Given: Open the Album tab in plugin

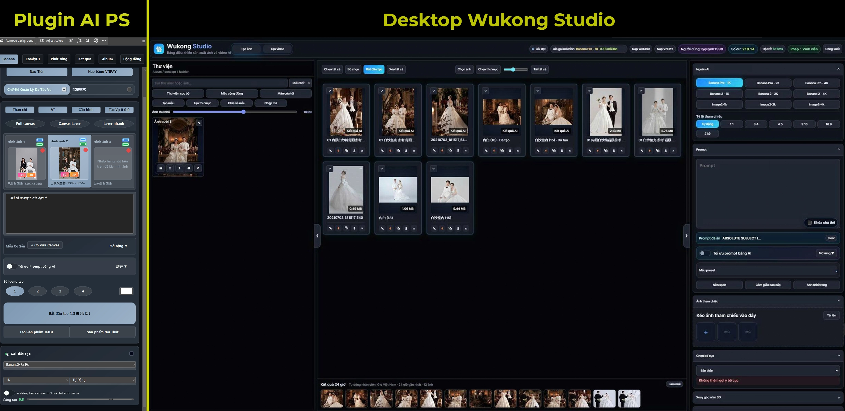Looking at the screenshot, I should (107, 59).
